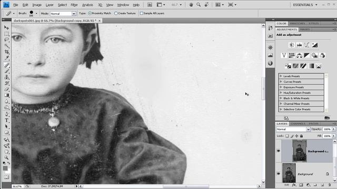Open the Brush picker dropdown arrow
The image size is (337, 189).
coord(36,14)
